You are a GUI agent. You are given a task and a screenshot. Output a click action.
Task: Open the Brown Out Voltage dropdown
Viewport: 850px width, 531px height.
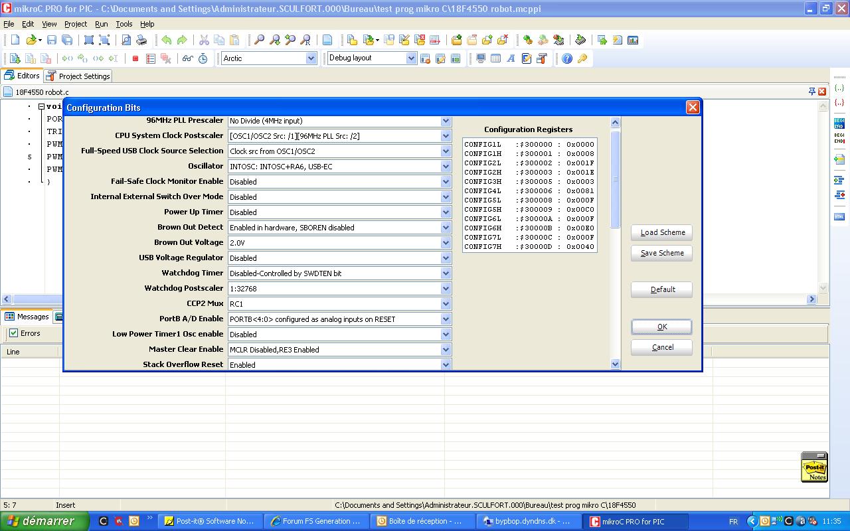pyautogui.click(x=446, y=243)
